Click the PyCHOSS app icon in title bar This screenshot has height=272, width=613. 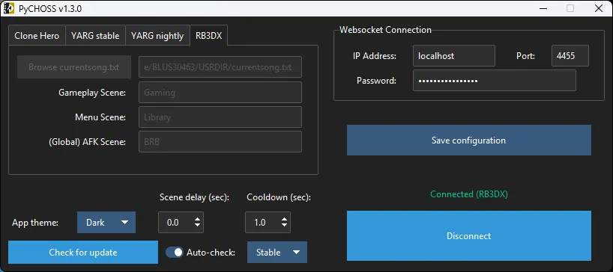coord(8,8)
